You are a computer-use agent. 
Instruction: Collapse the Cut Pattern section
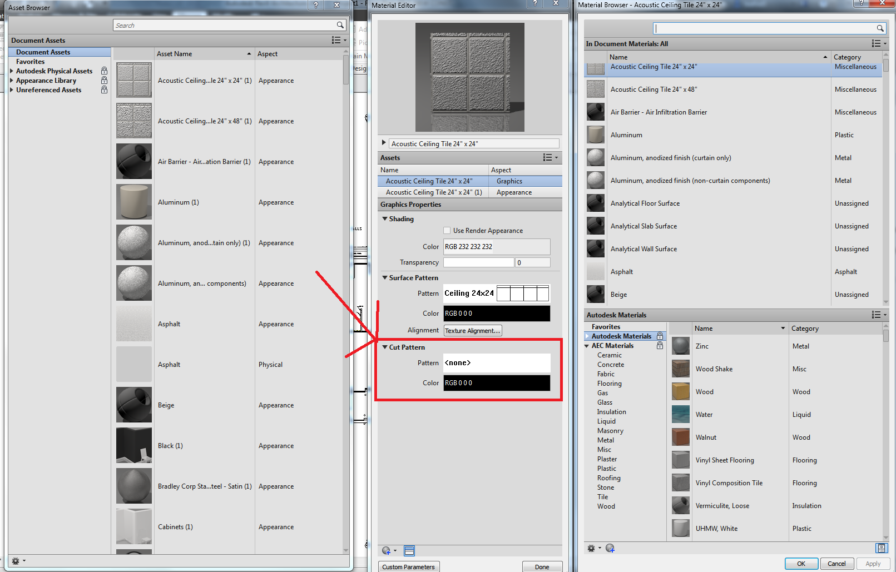point(385,347)
